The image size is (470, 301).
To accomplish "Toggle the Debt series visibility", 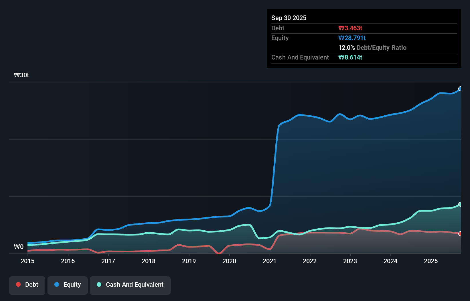I will pyautogui.click(x=27, y=285).
